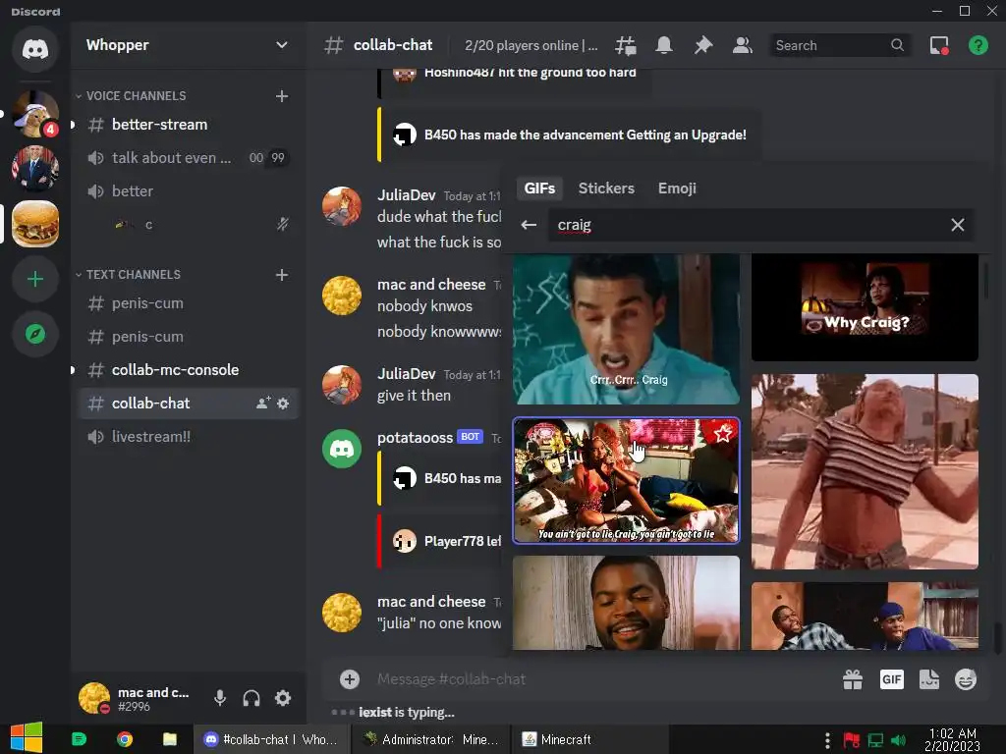
Task: Open File Explorer from taskbar
Action: click(170, 739)
